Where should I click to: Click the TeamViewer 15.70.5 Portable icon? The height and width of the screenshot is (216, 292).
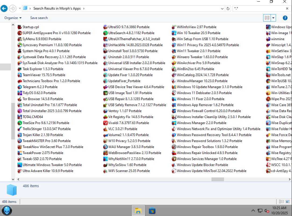pyautogui.click(x=20, y=75)
